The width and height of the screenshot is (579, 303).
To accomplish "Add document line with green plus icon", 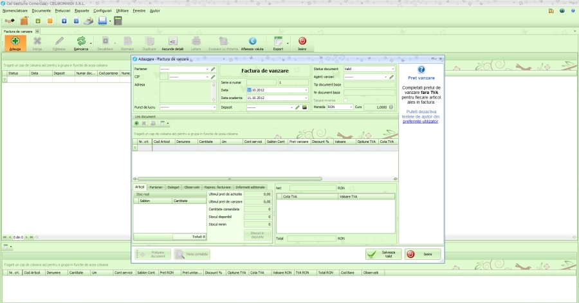I will (x=136, y=123).
